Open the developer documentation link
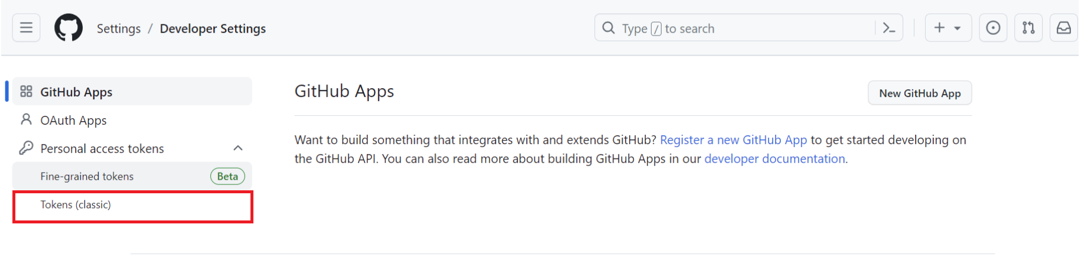The image size is (1081, 263). coord(774,159)
